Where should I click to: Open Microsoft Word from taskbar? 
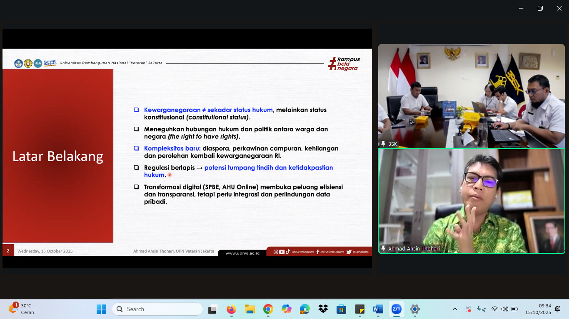tap(378, 309)
